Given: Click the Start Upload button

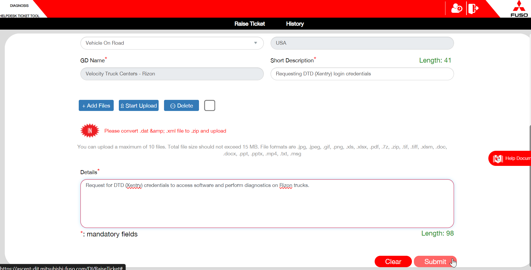Looking at the screenshot, I should [138, 106].
